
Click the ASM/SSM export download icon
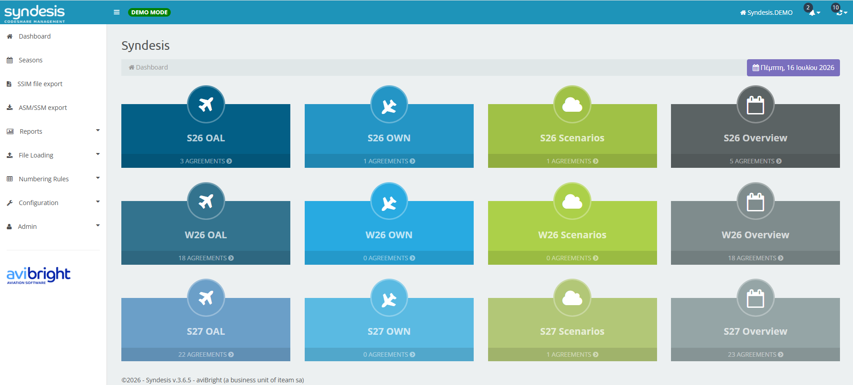(x=9, y=108)
